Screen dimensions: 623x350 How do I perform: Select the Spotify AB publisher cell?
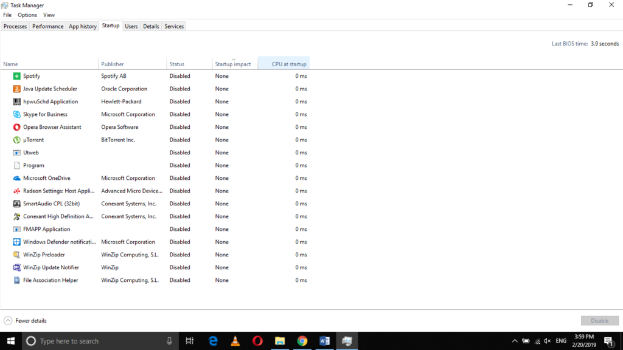coord(114,76)
